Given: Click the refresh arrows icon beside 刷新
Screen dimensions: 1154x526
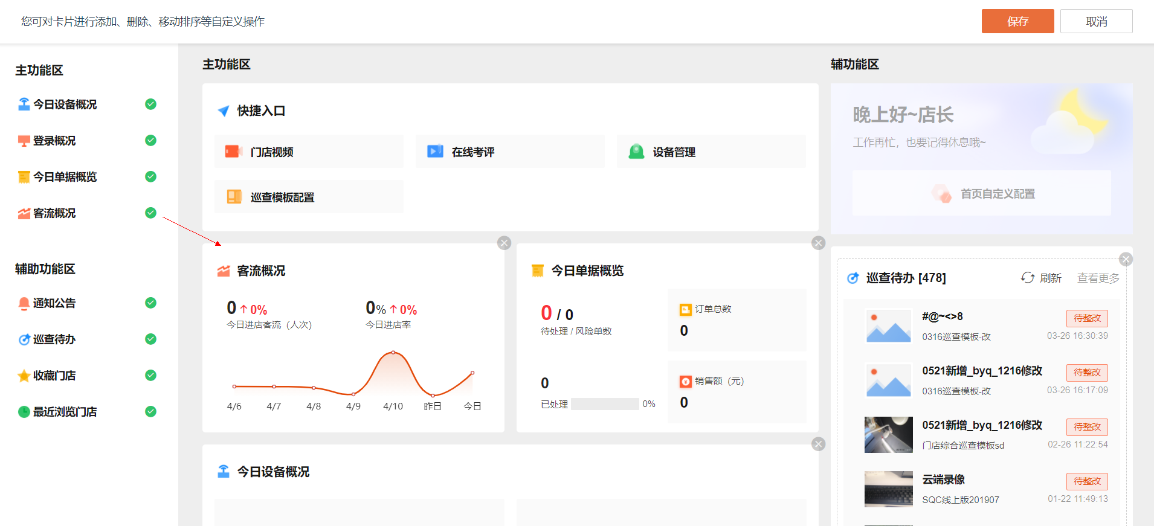Looking at the screenshot, I should [1028, 278].
